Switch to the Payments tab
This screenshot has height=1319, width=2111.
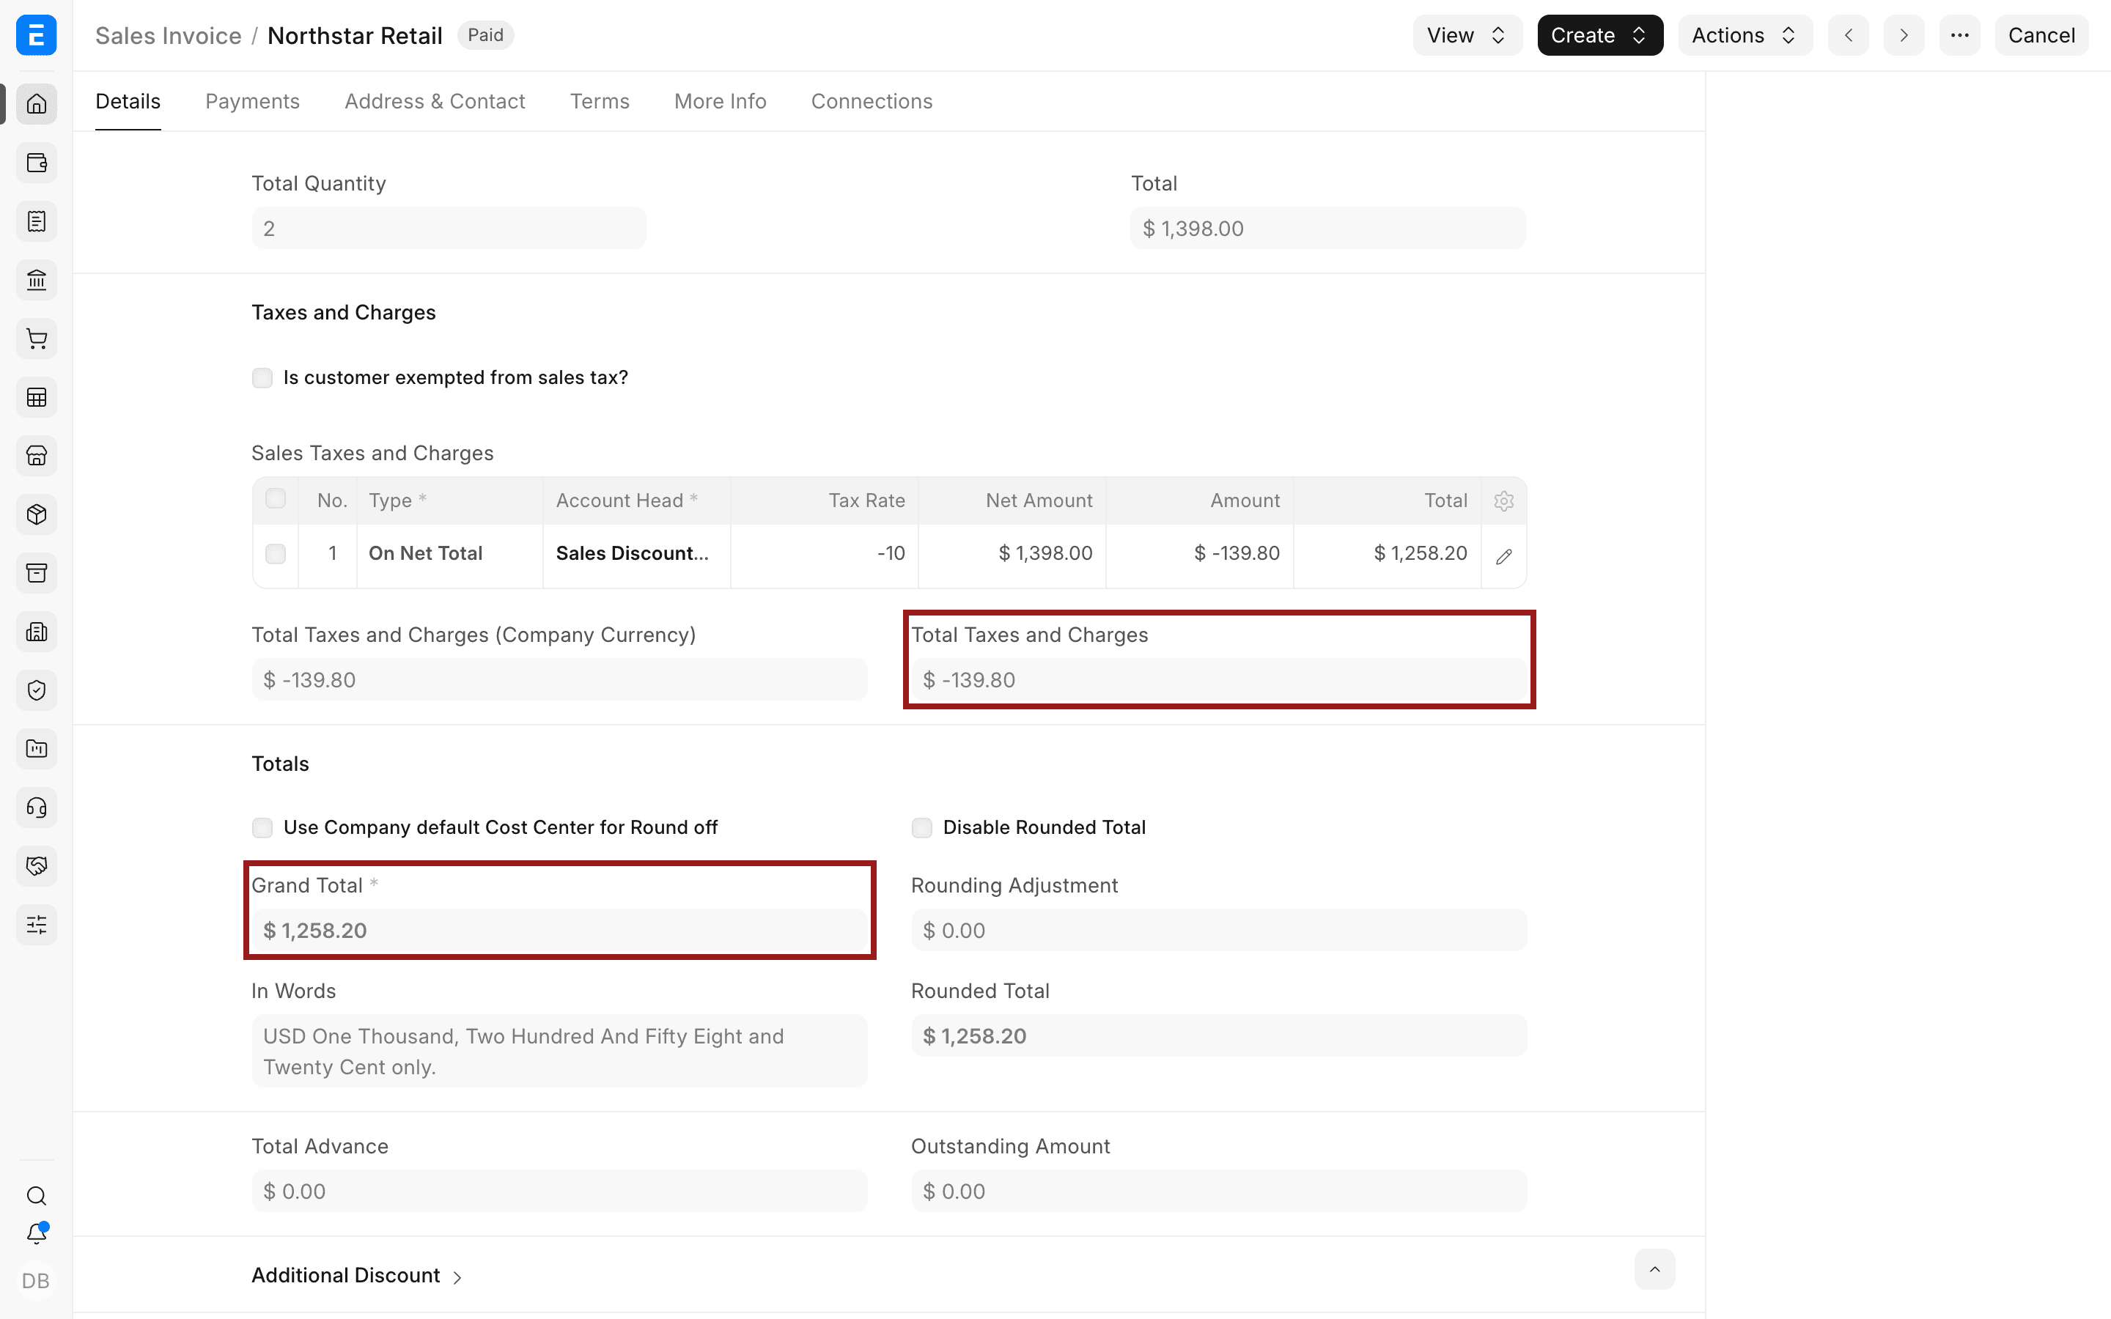tap(252, 101)
